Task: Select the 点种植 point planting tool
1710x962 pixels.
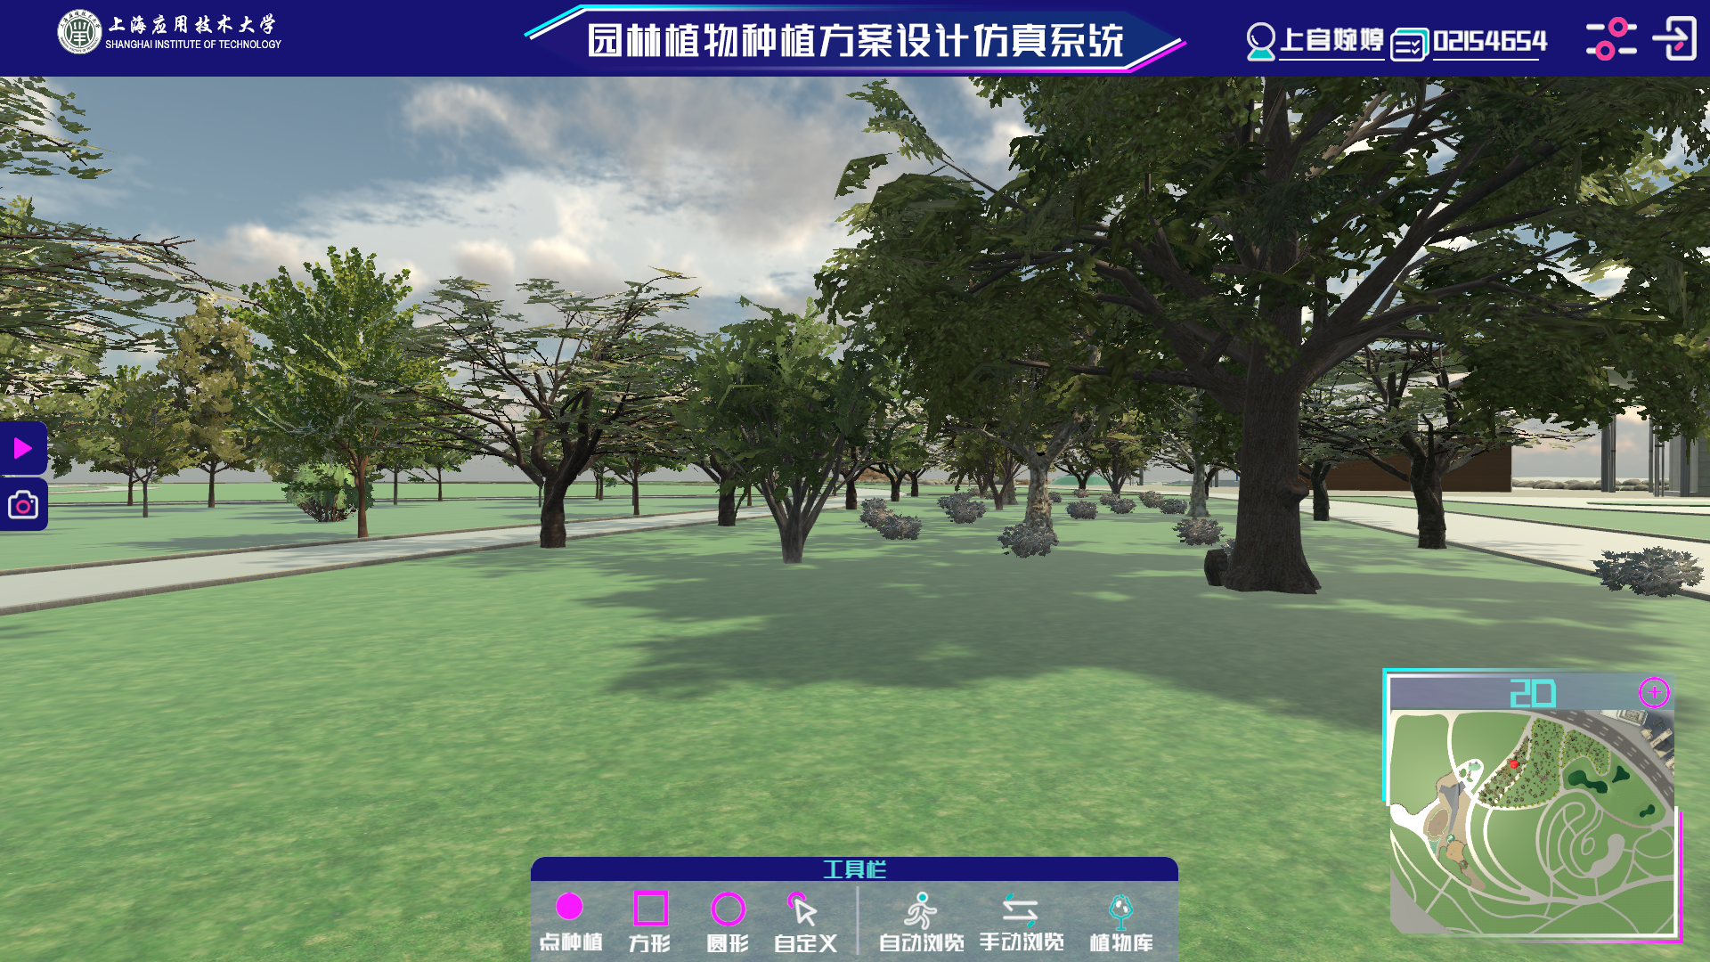Action: 570,922
